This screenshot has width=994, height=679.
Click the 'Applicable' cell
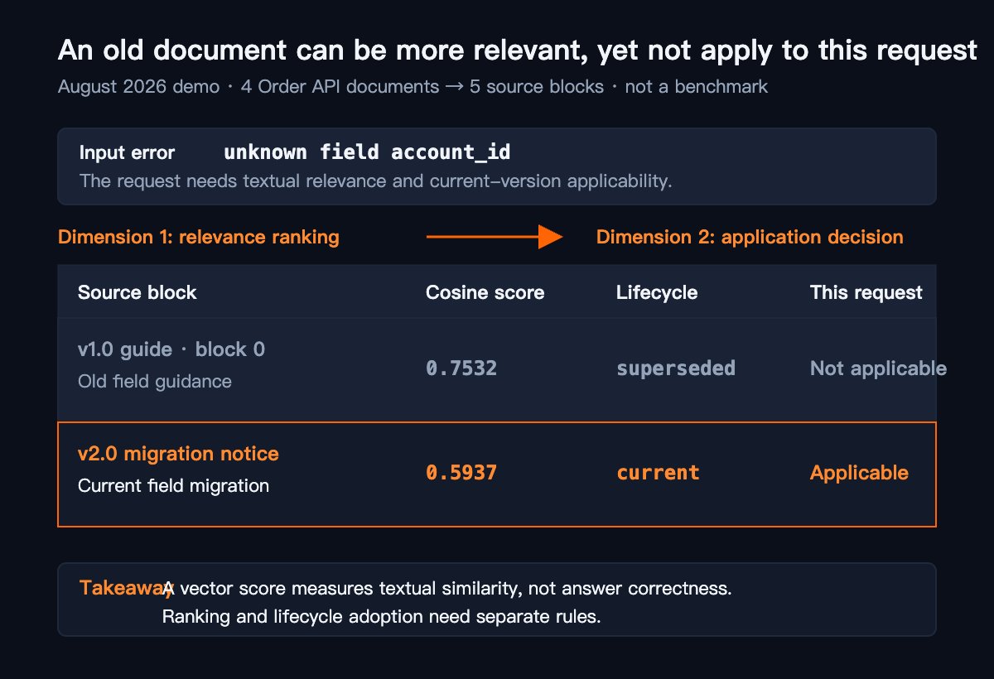tap(859, 473)
